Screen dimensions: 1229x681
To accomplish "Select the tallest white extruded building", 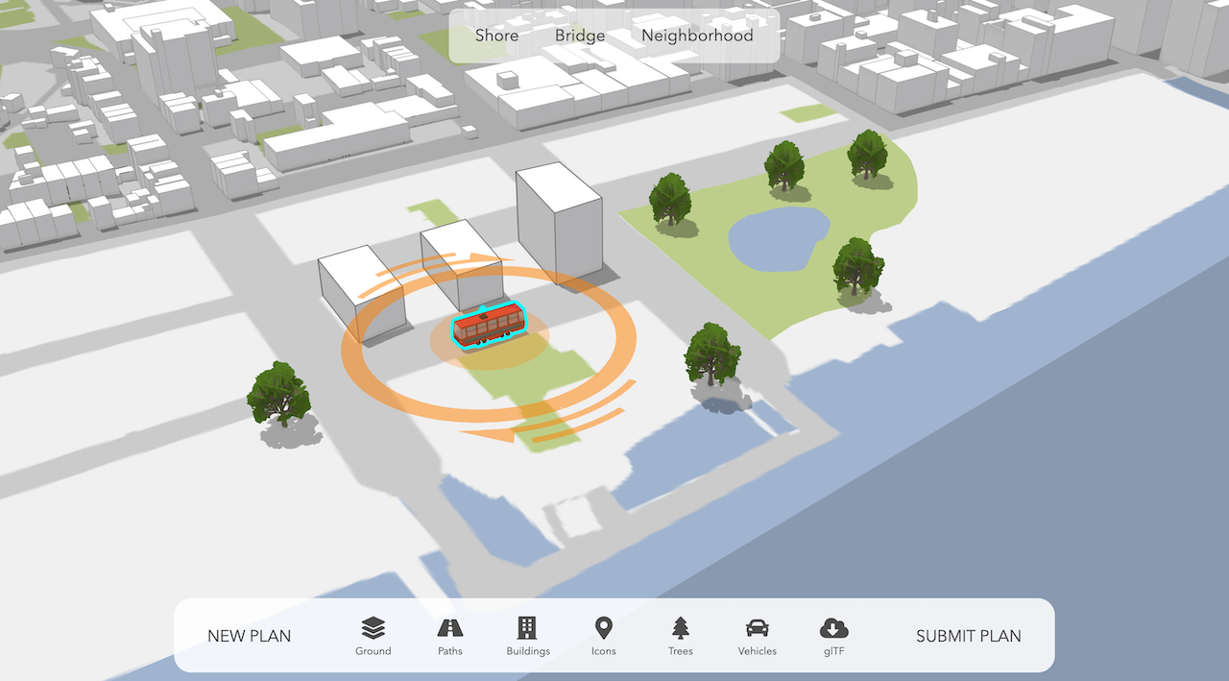I will 559,223.
